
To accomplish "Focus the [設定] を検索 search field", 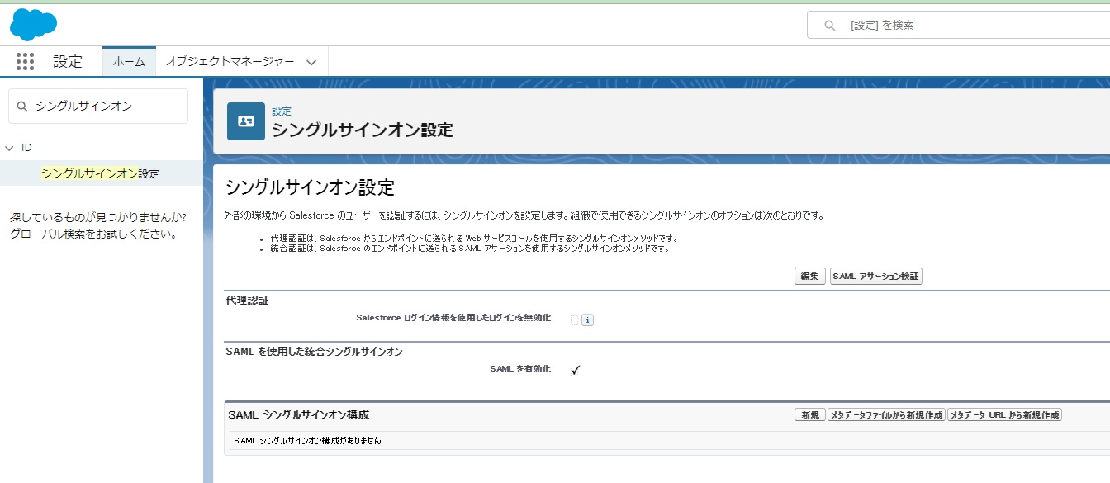I will pyautogui.click(x=958, y=26).
